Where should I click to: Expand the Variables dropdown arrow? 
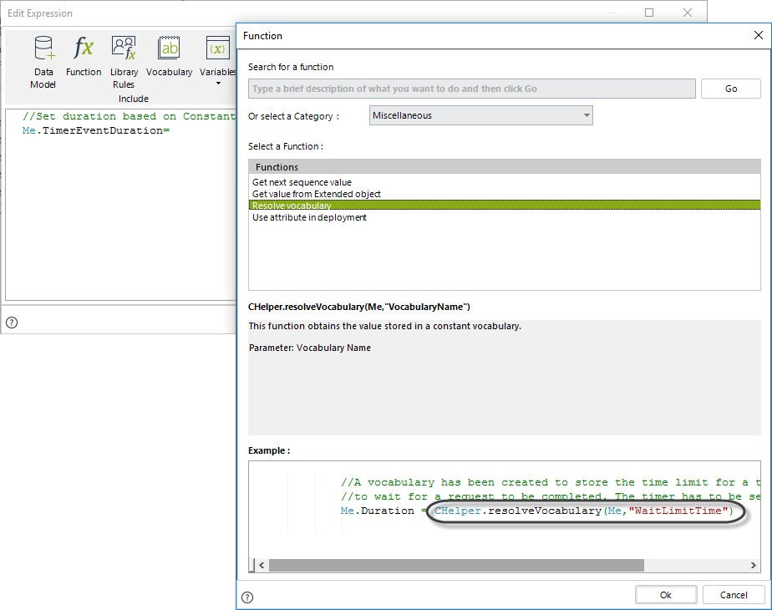[218, 84]
